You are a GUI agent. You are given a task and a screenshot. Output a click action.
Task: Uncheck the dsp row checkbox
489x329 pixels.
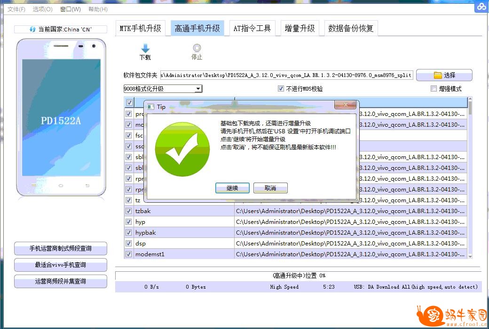[x=128, y=244]
